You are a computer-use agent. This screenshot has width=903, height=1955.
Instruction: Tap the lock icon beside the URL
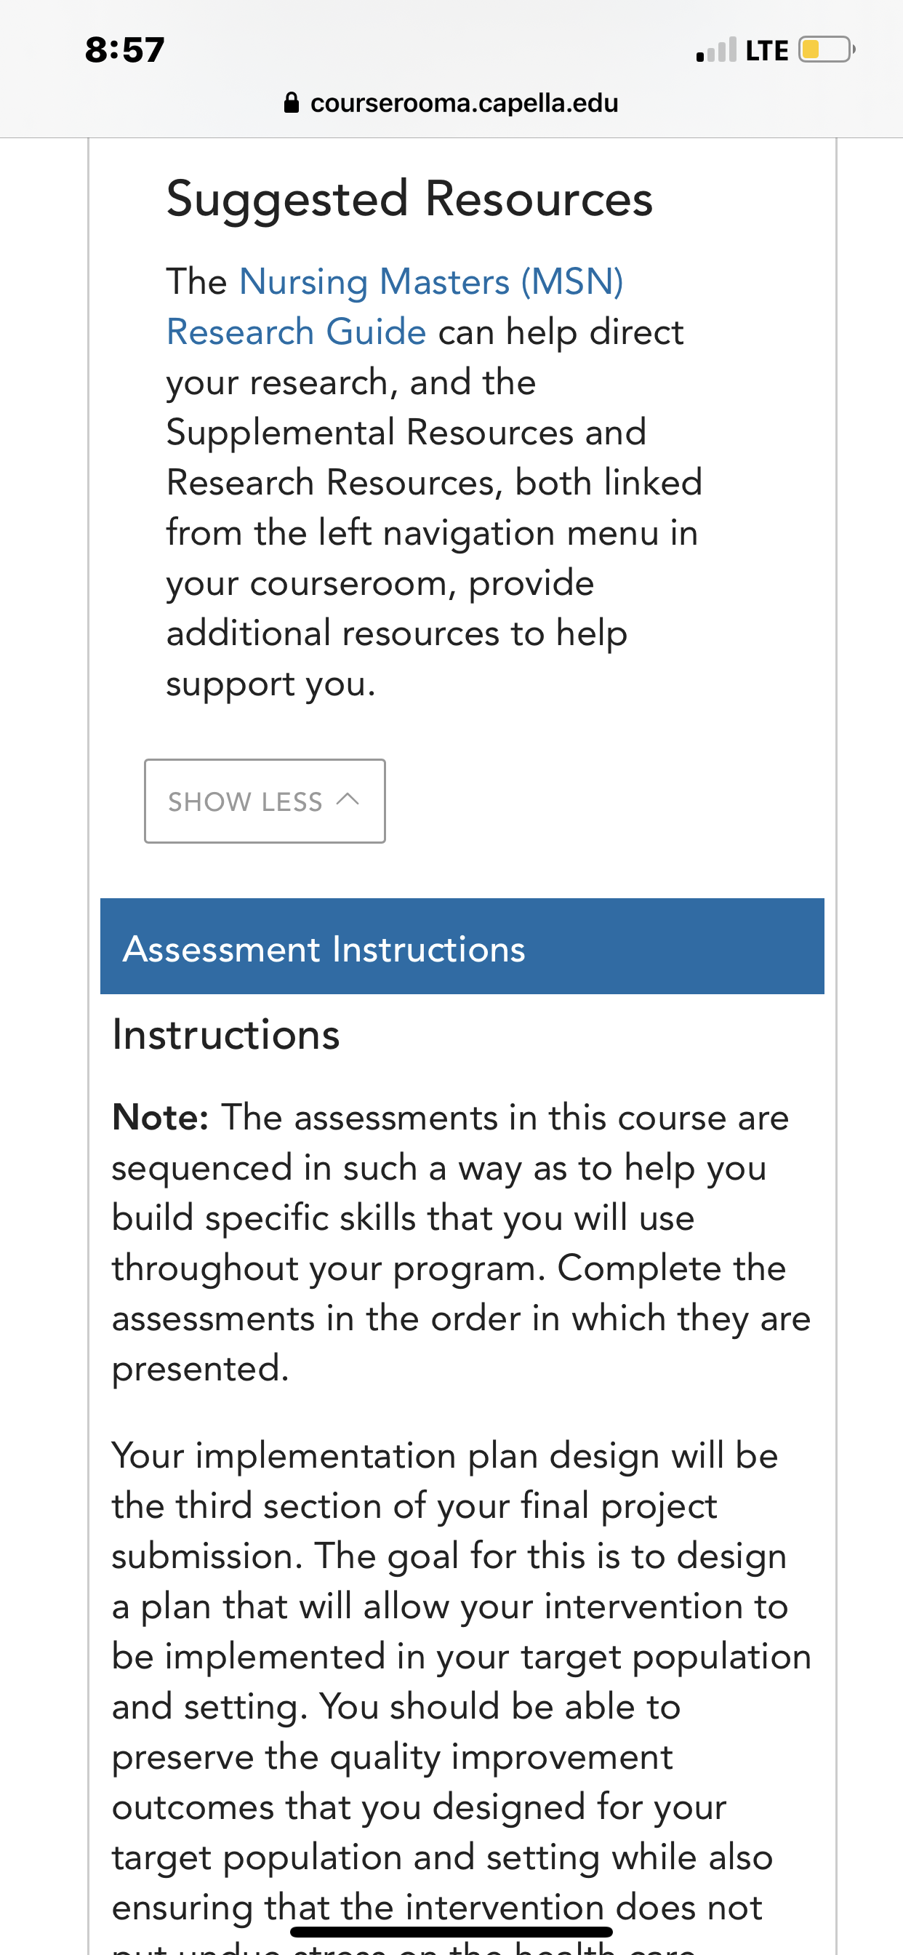tap(292, 103)
